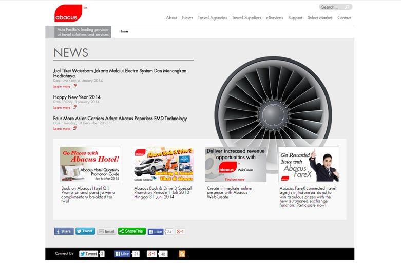Like page with Facebook Like above footer
The height and width of the screenshot is (275, 401).
click(x=156, y=232)
